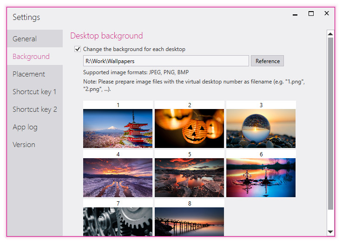Screen dimensions: 342x244
Task: Open the General settings tab
Action: [35, 39]
